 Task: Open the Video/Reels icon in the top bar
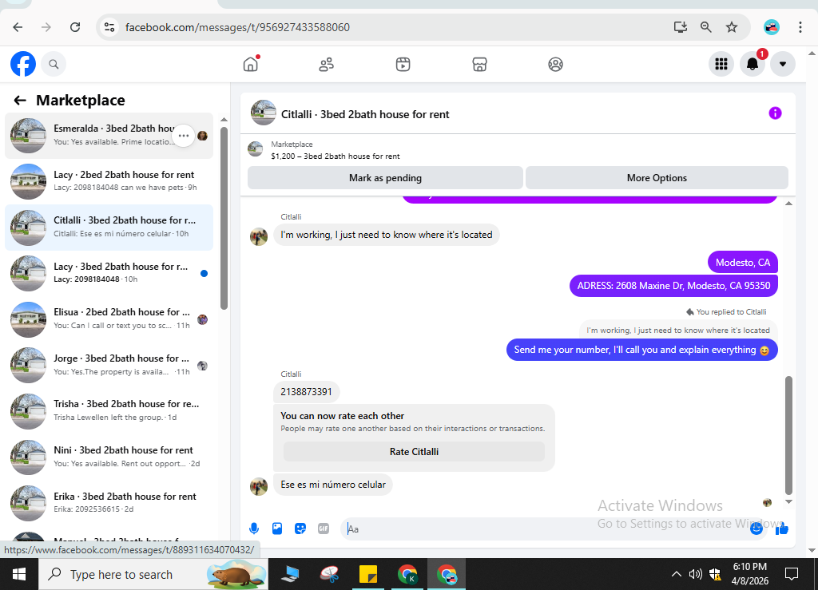(403, 65)
